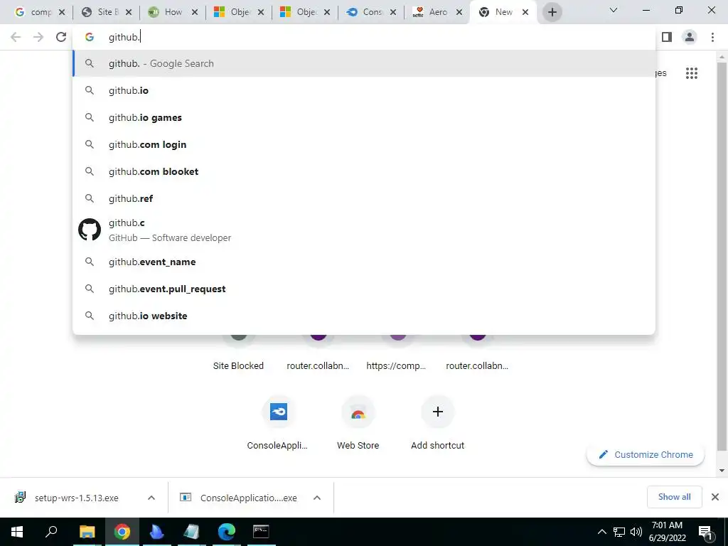Open setup-wrs-1.5.13.exe download item
This screenshot has width=728, height=546.
(x=77, y=498)
